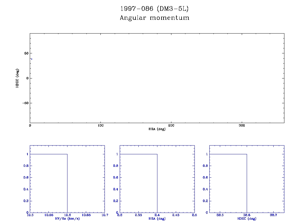299x224 pixels.
Task: Click the "HV/Re (km/s)" axis label
Action: tap(67, 218)
